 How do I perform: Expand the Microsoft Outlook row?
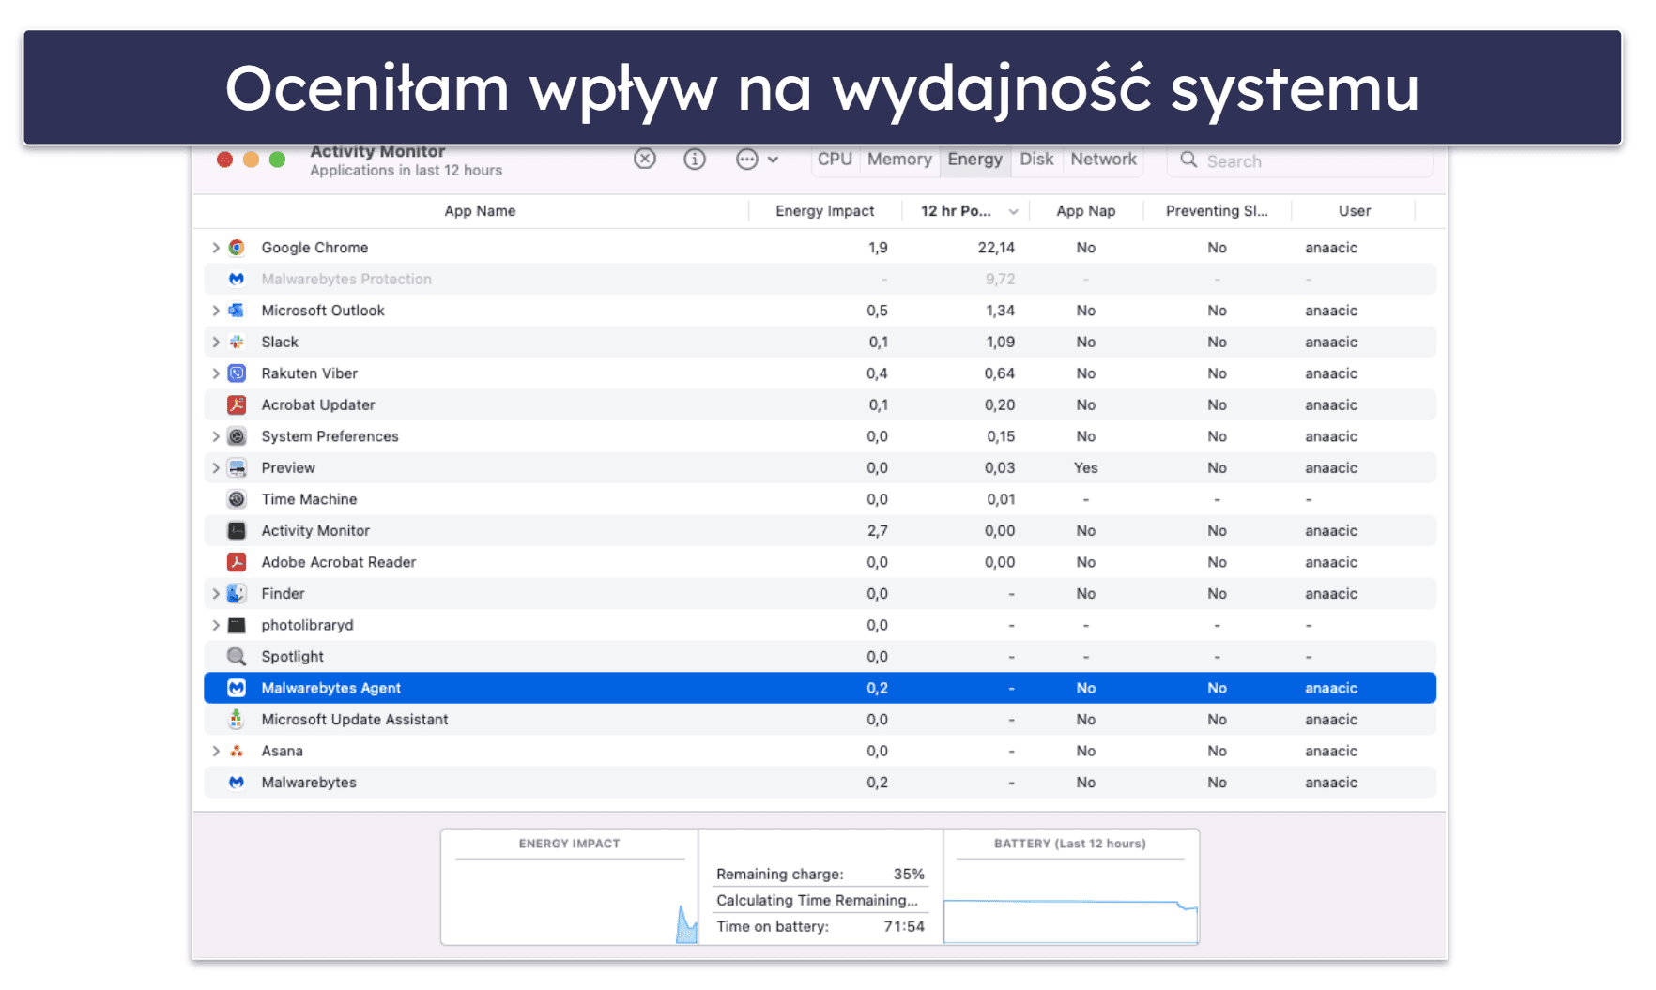point(216,311)
